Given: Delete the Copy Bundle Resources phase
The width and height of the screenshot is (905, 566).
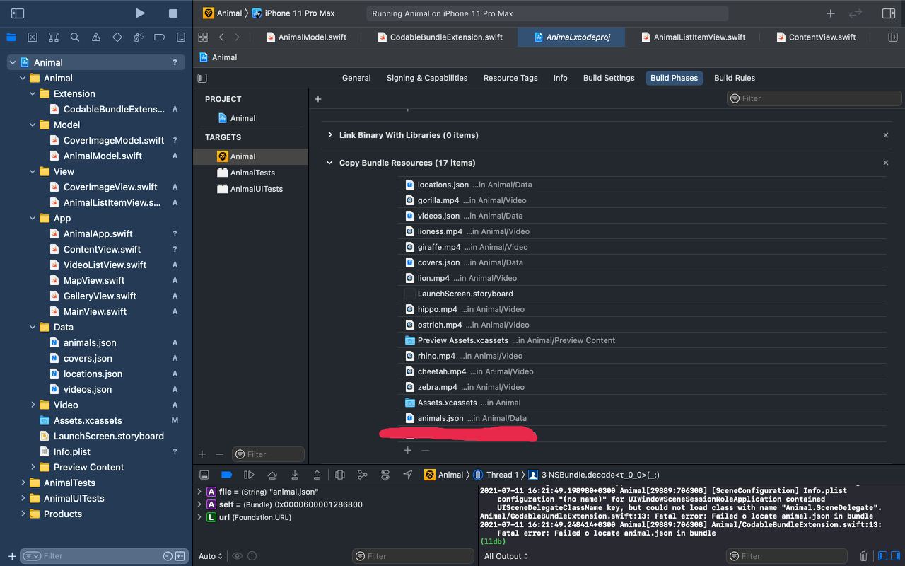Looking at the screenshot, I should click(886, 163).
